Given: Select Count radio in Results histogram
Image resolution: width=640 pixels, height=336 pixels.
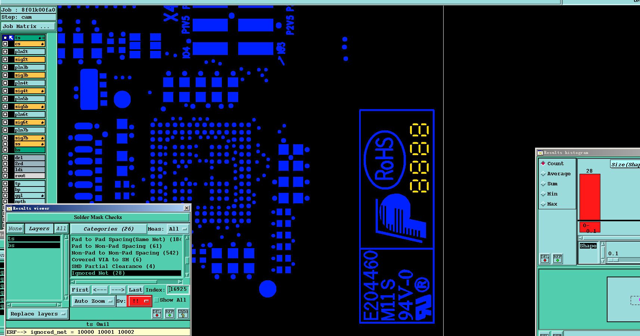Looking at the screenshot, I should 543,163.
